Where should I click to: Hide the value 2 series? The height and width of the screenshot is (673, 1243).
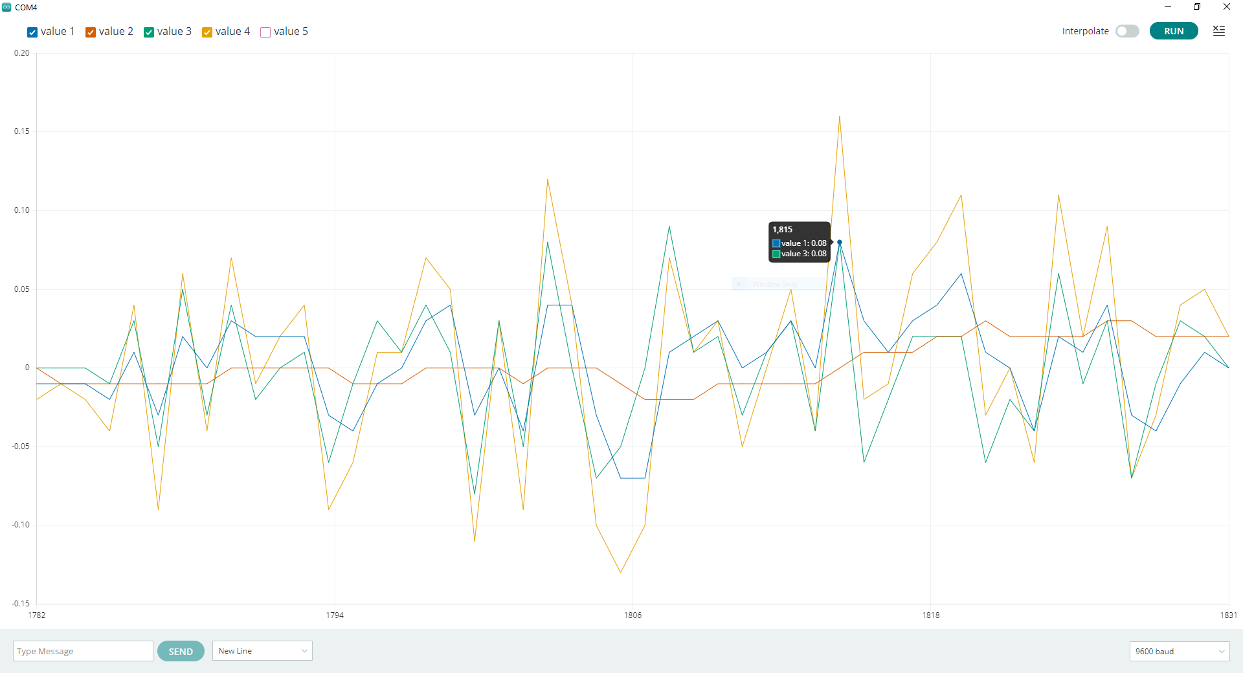[x=91, y=32]
